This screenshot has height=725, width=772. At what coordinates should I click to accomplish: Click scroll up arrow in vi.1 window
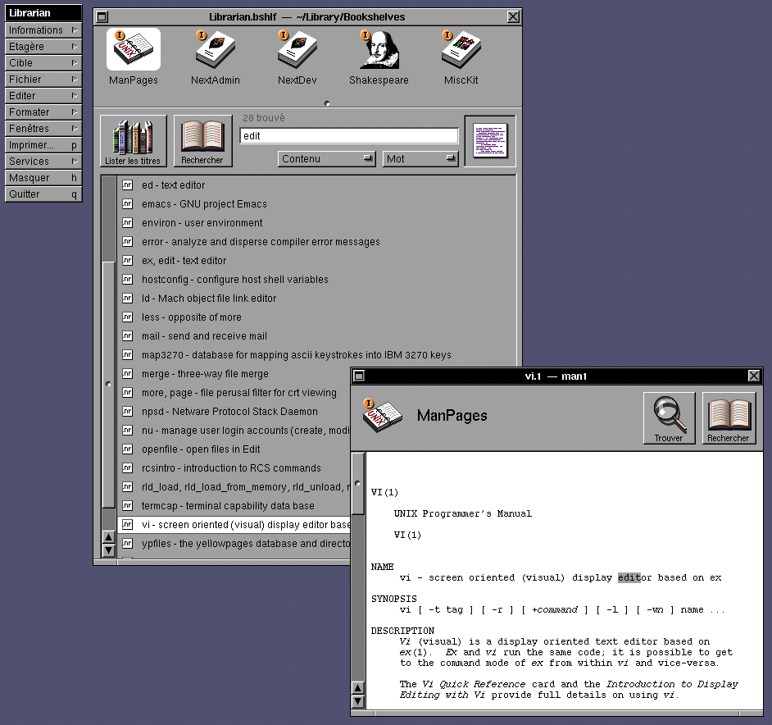(x=358, y=688)
